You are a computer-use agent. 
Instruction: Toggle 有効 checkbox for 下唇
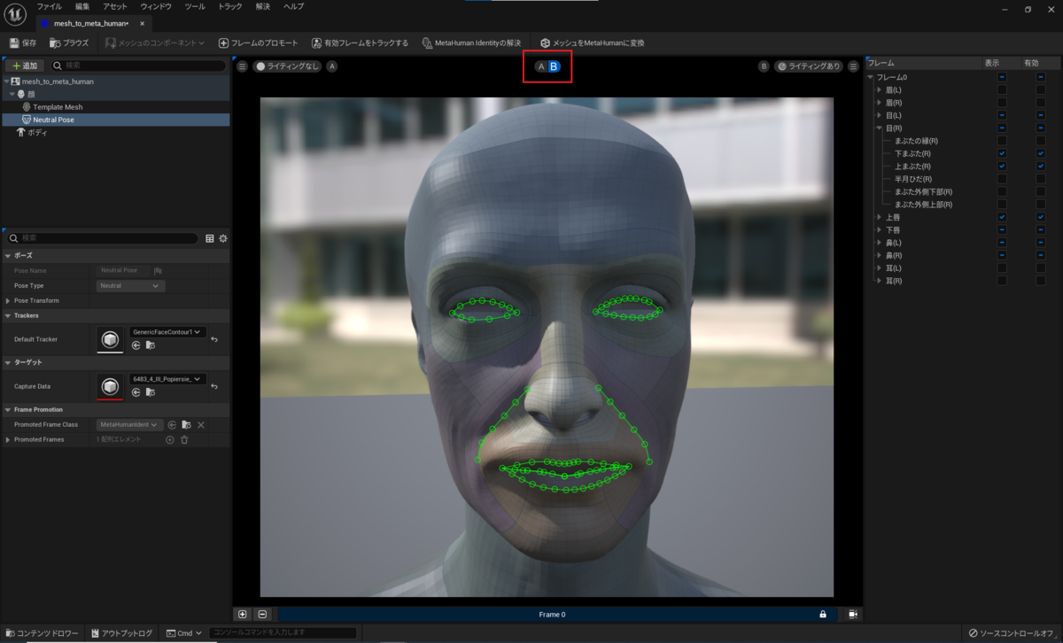(1041, 229)
